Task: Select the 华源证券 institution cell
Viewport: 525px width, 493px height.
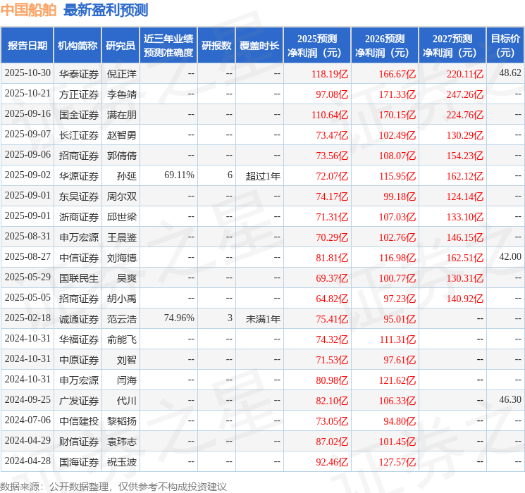Action: [79, 176]
